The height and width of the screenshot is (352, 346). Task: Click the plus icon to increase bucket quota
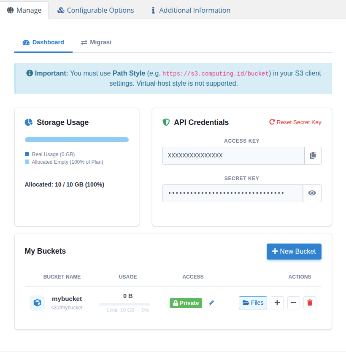coord(277,303)
